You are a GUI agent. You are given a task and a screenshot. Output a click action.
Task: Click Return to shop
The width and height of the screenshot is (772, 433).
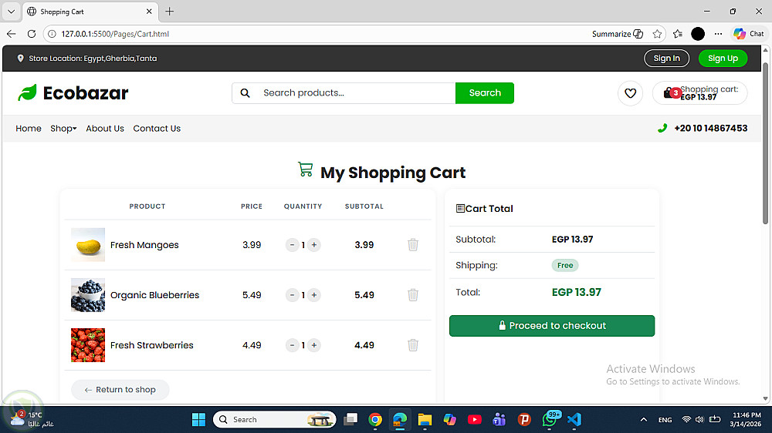(x=120, y=389)
